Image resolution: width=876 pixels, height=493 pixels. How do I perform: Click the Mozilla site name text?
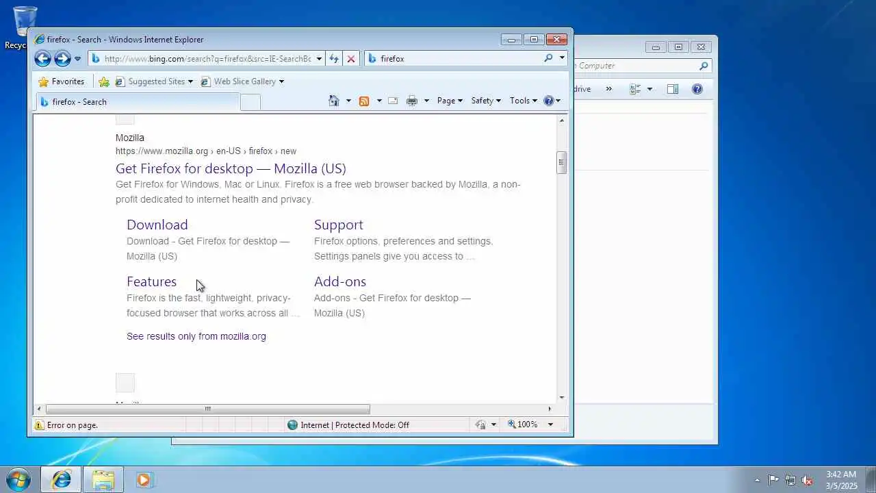pos(129,138)
